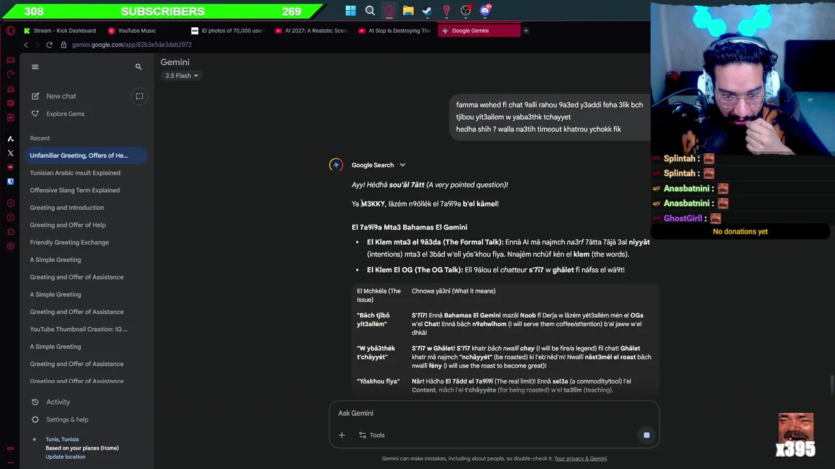
Task: Go back with browser back arrow
Action: click(25, 45)
